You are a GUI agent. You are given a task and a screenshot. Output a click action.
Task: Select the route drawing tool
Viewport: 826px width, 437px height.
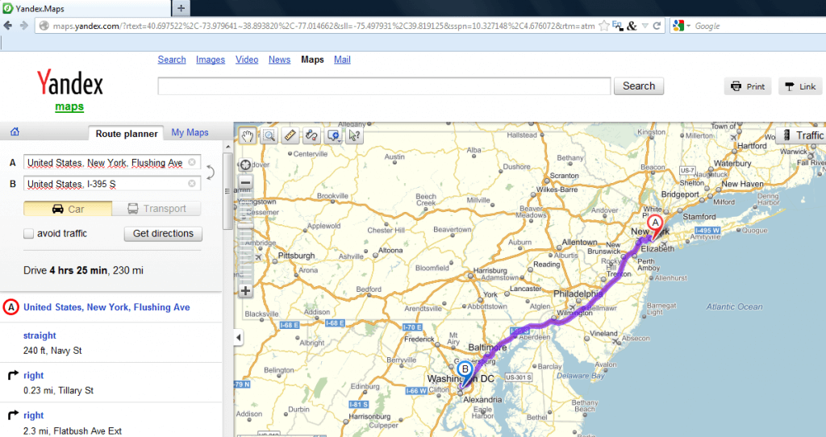coord(311,135)
